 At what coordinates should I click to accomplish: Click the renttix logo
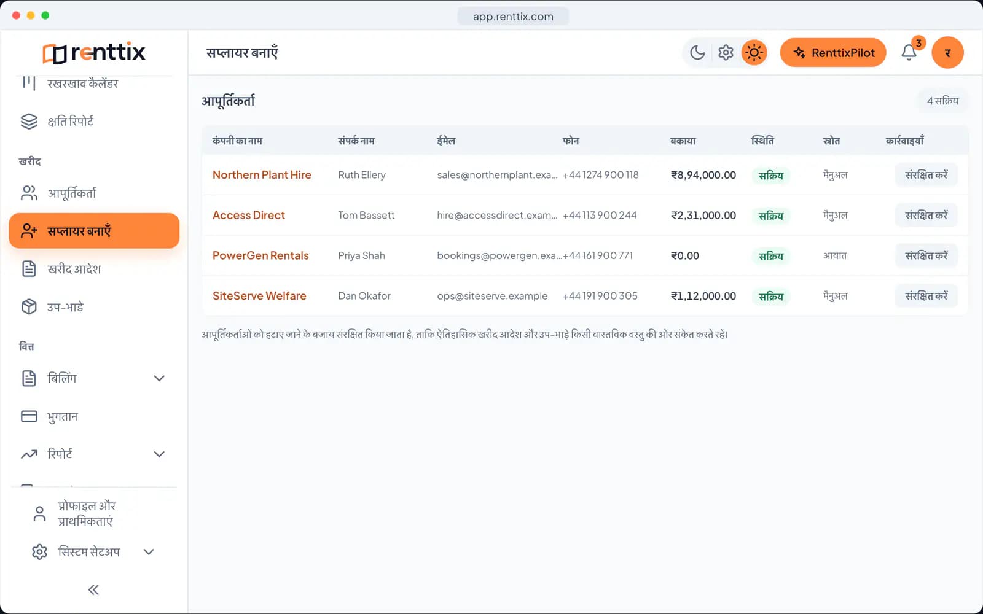coord(94,53)
